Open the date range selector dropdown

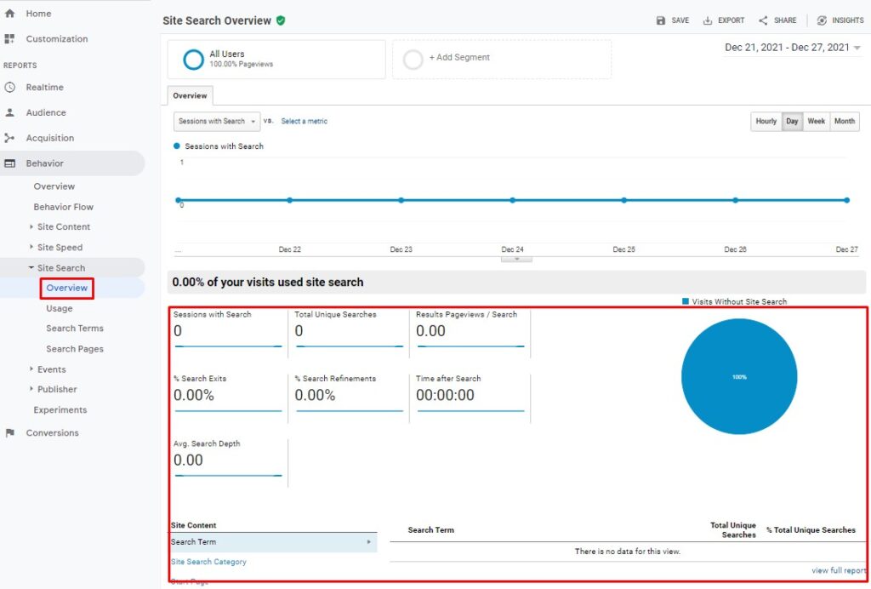click(x=793, y=49)
